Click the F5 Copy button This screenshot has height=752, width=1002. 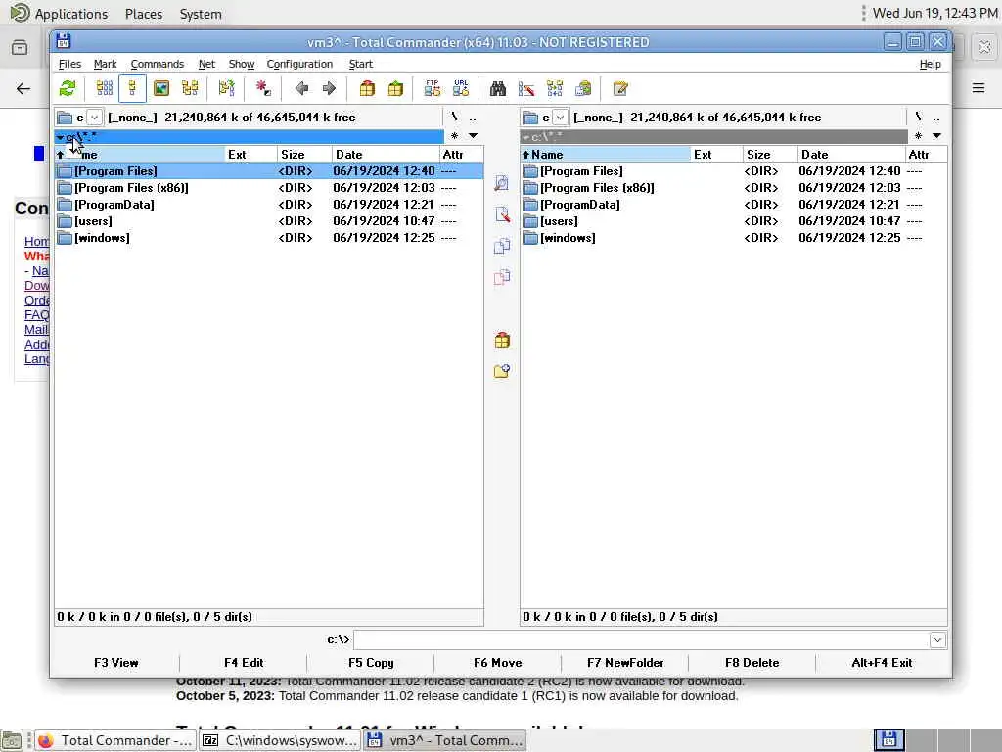coord(371,663)
